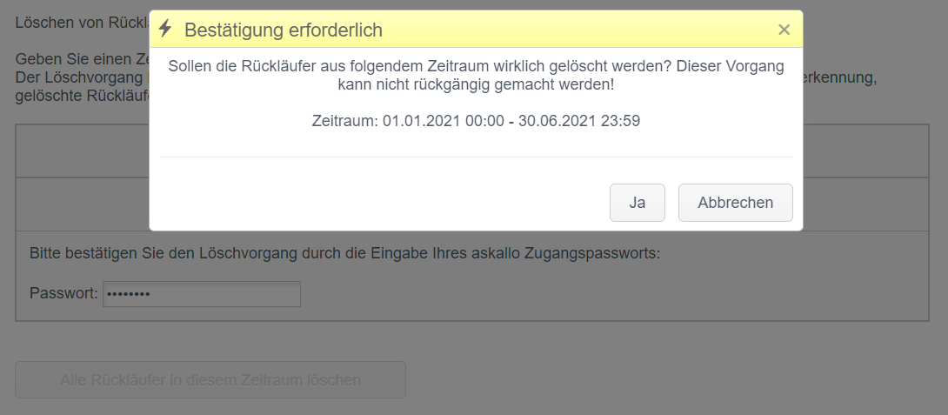
Task: Click the end date 30.06.2021 23:59
Action: point(579,121)
